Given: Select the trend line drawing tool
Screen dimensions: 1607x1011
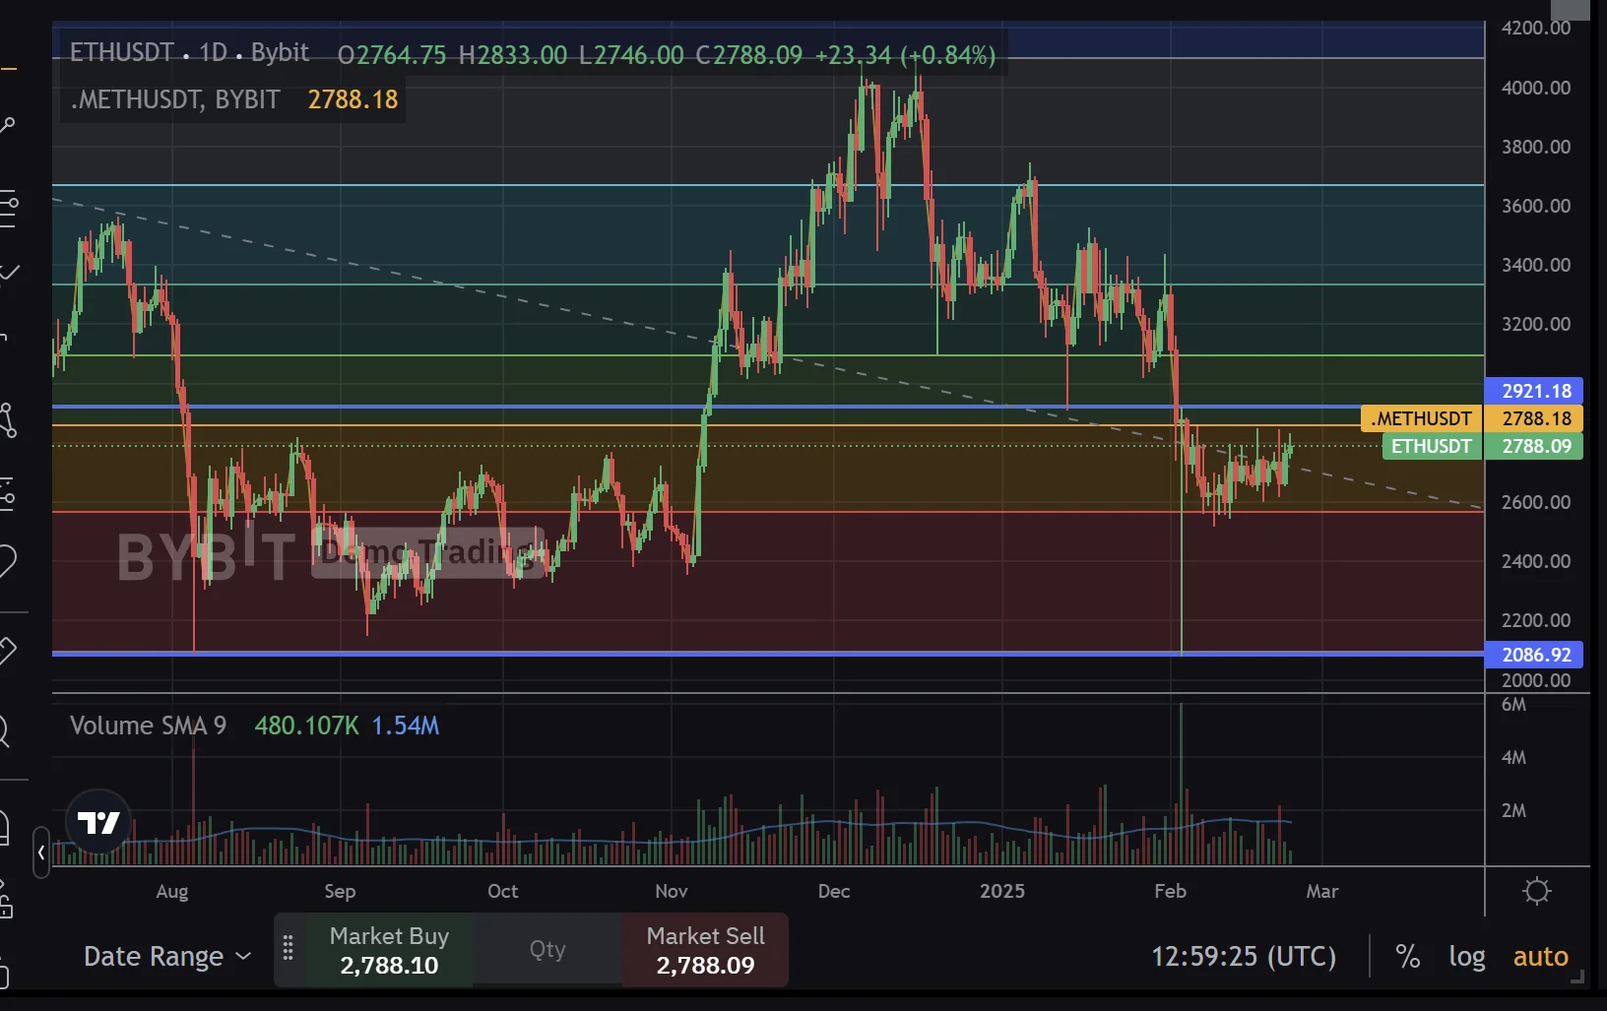Looking at the screenshot, I should pos(7,125).
